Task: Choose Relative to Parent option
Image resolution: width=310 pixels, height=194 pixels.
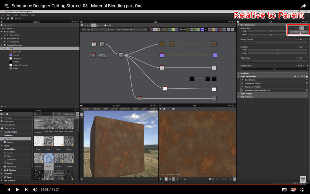Action: (300, 32)
